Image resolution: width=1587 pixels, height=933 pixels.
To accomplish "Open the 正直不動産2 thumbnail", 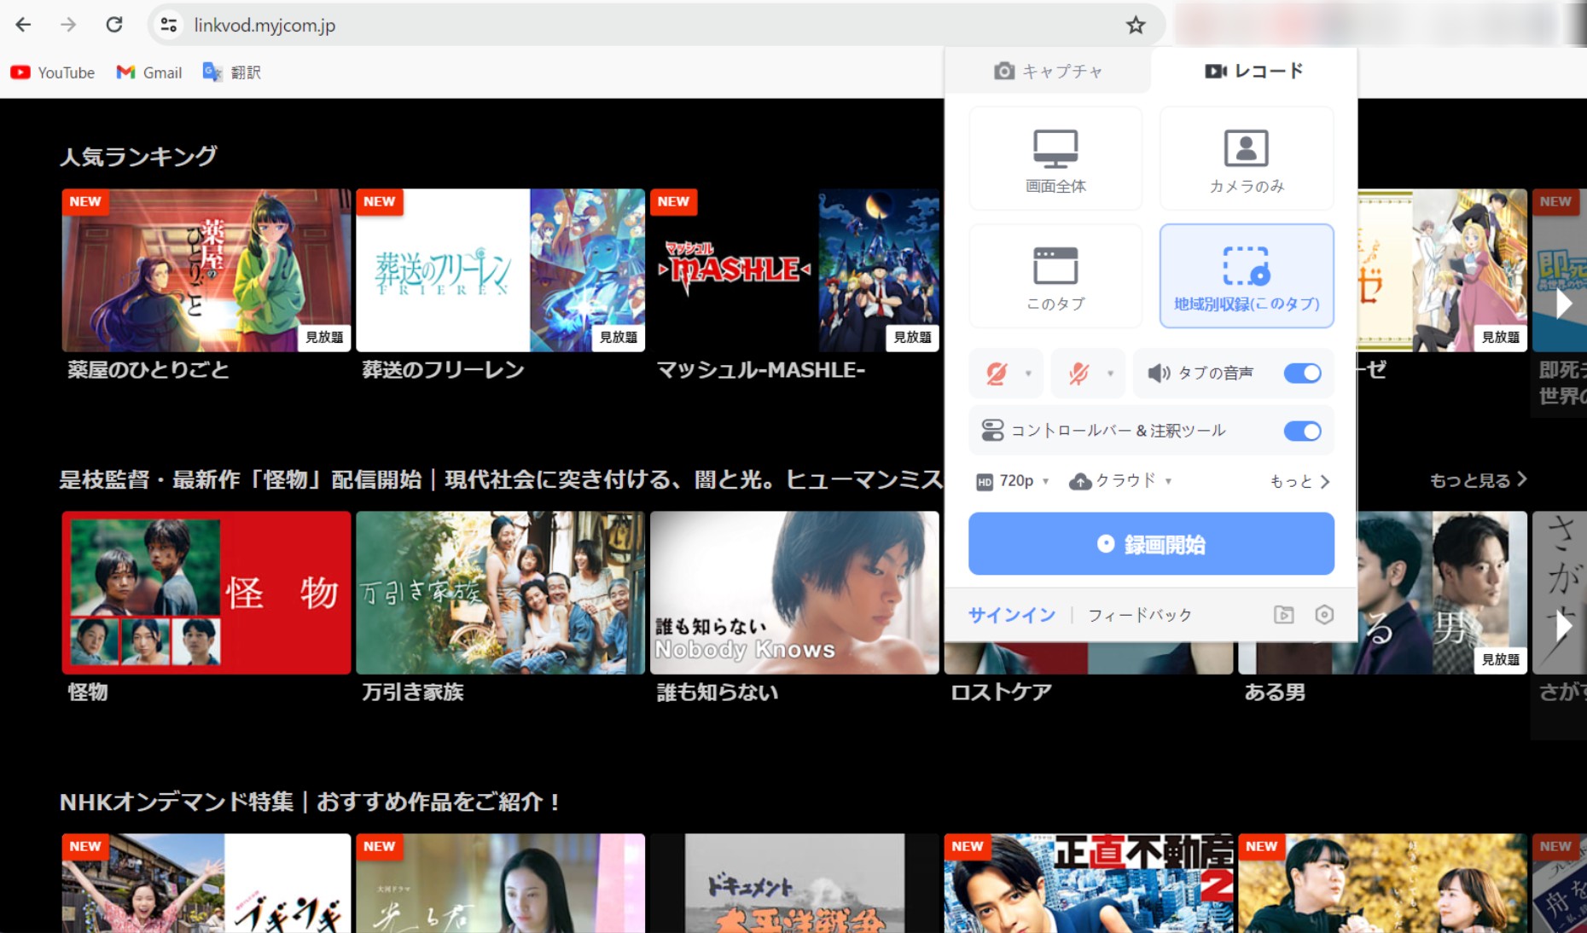I will [1089, 884].
